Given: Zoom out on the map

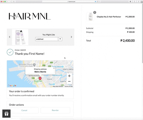Looking at the screenshot, I should tap(69, 81).
